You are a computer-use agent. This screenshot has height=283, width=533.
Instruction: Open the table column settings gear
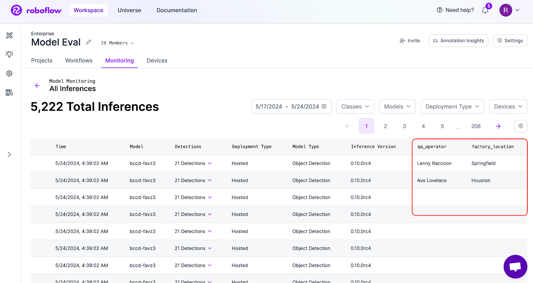520,126
